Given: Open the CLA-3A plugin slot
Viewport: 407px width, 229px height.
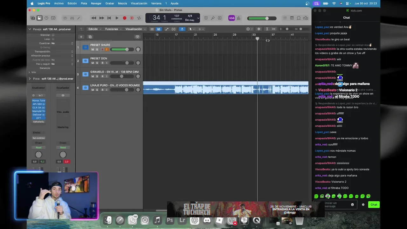Looking at the screenshot, I should [38, 108].
